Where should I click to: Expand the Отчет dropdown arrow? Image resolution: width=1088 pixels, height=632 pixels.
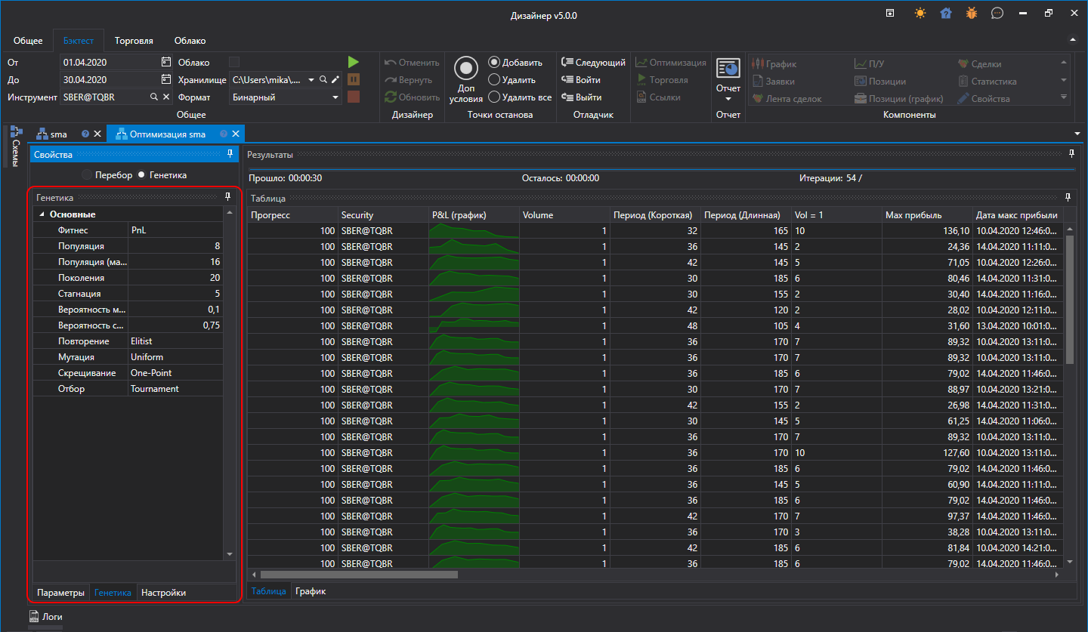coord(728,99)
